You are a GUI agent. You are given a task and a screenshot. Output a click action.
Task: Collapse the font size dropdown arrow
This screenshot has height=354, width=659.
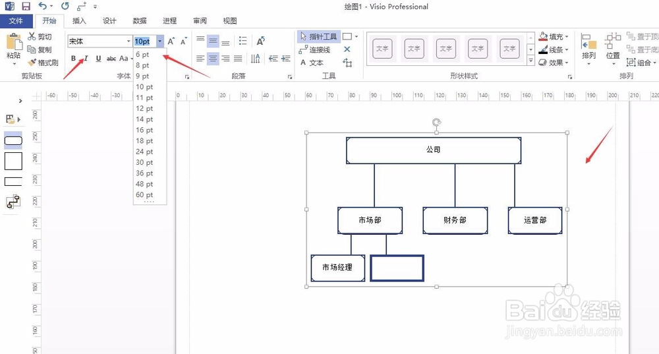(159, 42)
